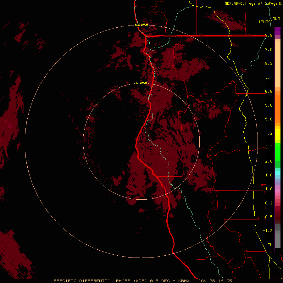Screen dimensions: 283x283
Task: Click the 50 NMI range ring label
Action: pyautogui.click(x=141, y=83)
